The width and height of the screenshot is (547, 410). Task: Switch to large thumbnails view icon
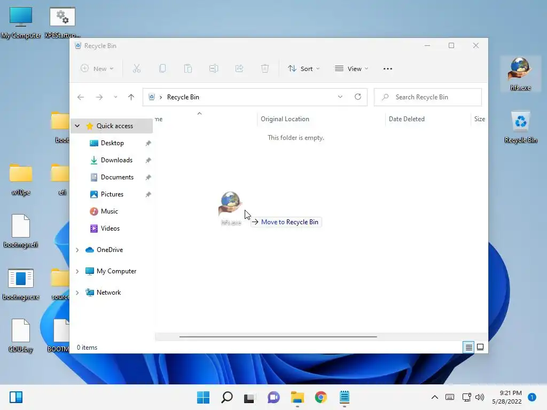point(480,347)
